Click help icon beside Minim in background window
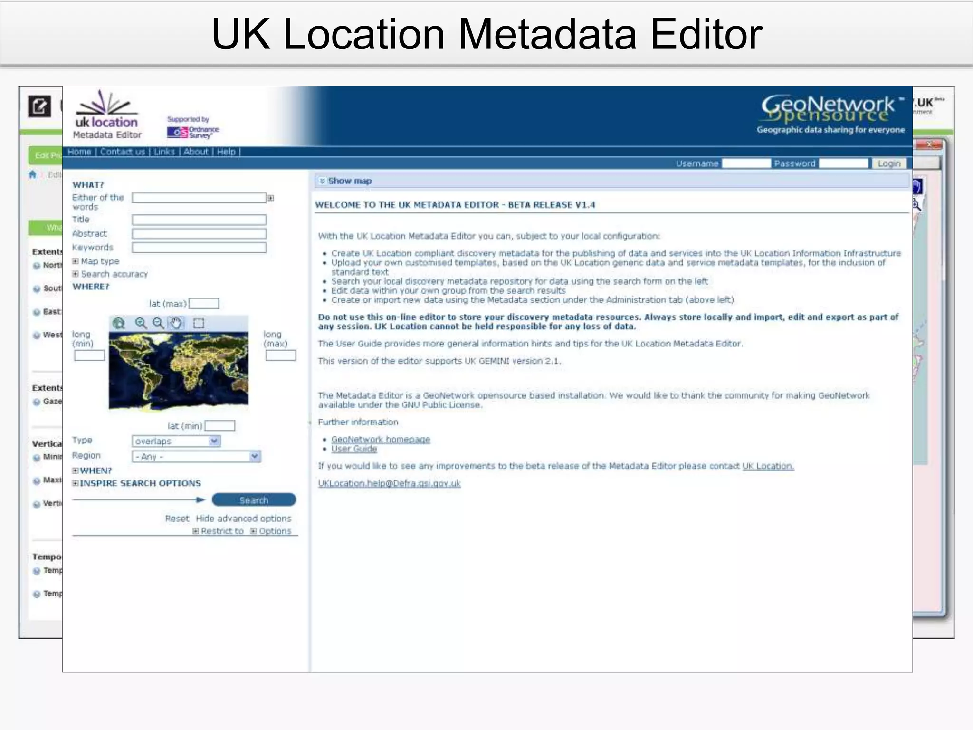Viewport: 973px width, 730px height. click(37, 458)
